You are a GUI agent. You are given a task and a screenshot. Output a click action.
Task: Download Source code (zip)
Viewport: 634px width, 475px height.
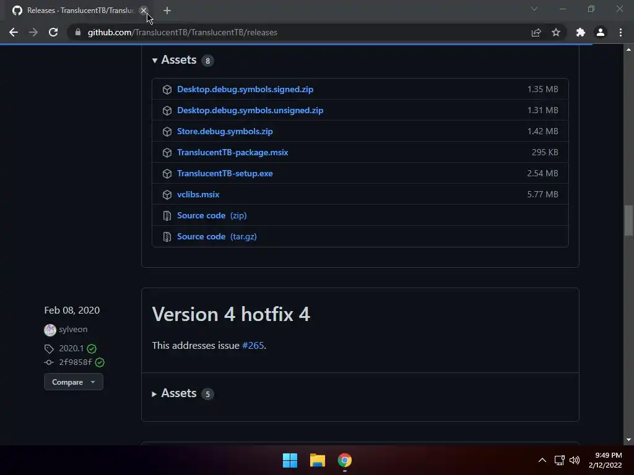[x=212, y=215]
